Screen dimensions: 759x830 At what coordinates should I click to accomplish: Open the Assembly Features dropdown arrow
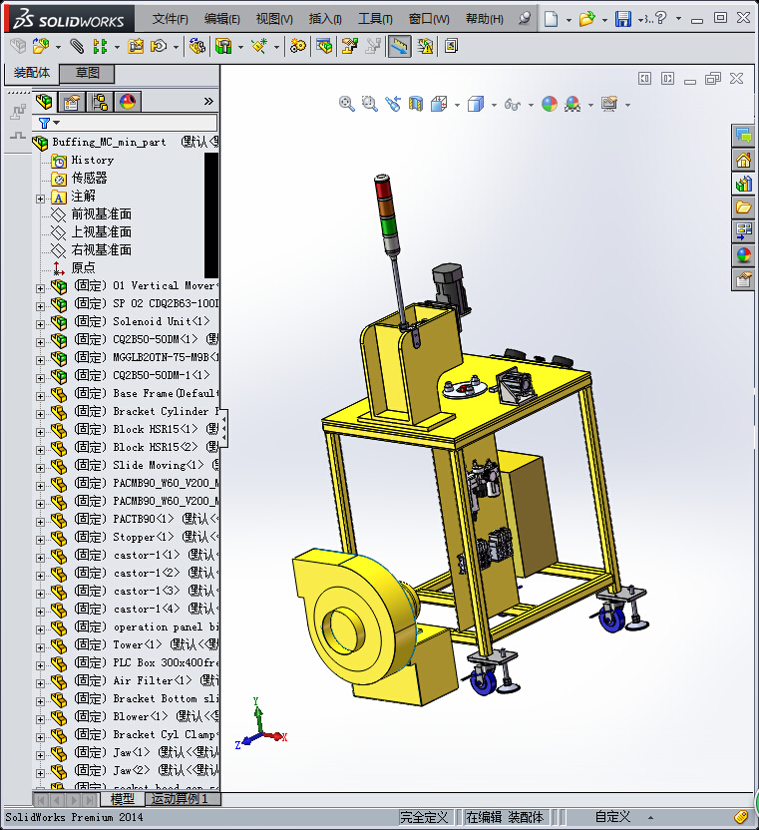click(240, 48)
